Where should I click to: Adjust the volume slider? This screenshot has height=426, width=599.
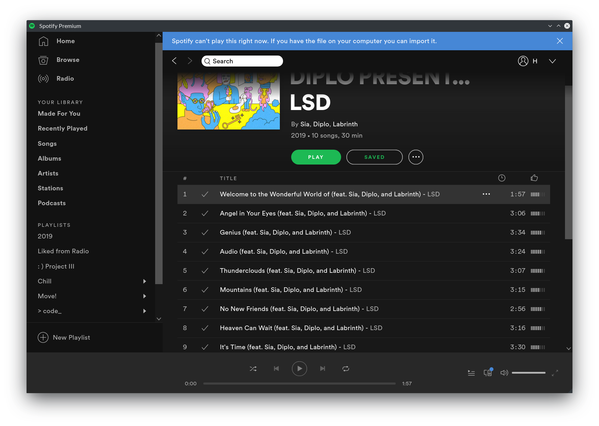coord(529,373)
